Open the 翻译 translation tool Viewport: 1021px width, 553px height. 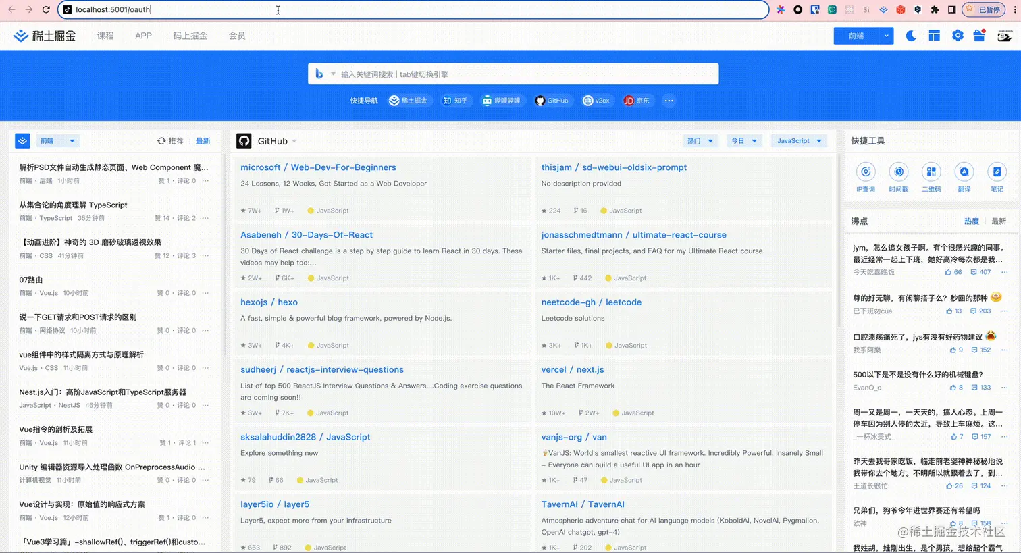coord(964,178)
